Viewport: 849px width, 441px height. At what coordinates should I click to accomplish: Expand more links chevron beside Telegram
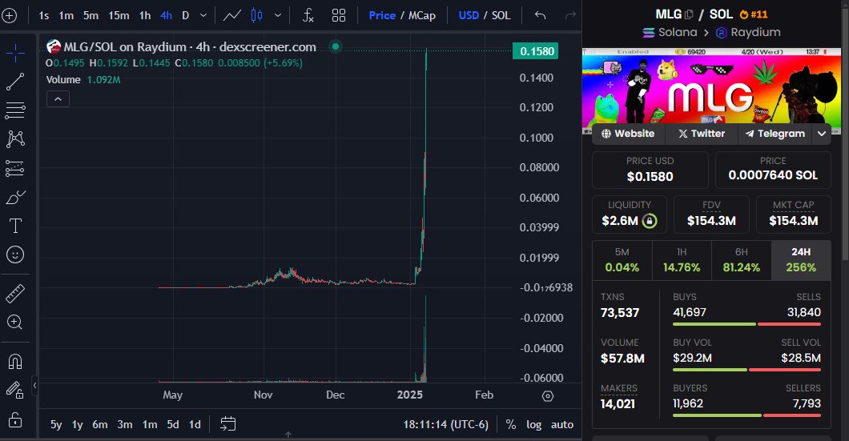click(x=822, y=134)
